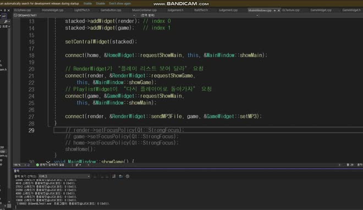Switch to the GameWidget.cpp tab
Image resolution: width=363 pixels, height=210 pixels.
321,10
